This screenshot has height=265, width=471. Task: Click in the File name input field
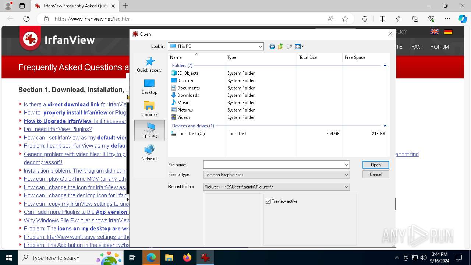coord(273,165)
